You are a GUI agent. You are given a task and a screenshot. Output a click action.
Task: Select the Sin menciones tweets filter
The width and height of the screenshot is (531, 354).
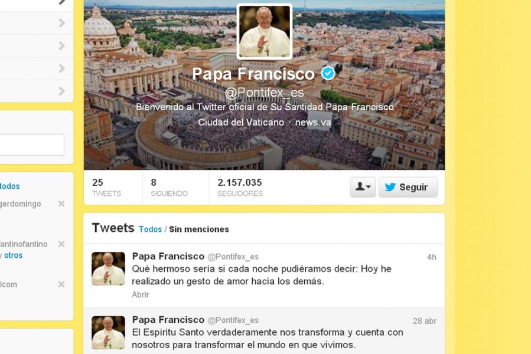pos(199,229)
